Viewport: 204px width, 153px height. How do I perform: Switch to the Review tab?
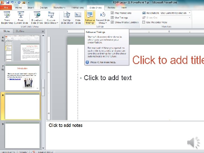tap(112, 8)
